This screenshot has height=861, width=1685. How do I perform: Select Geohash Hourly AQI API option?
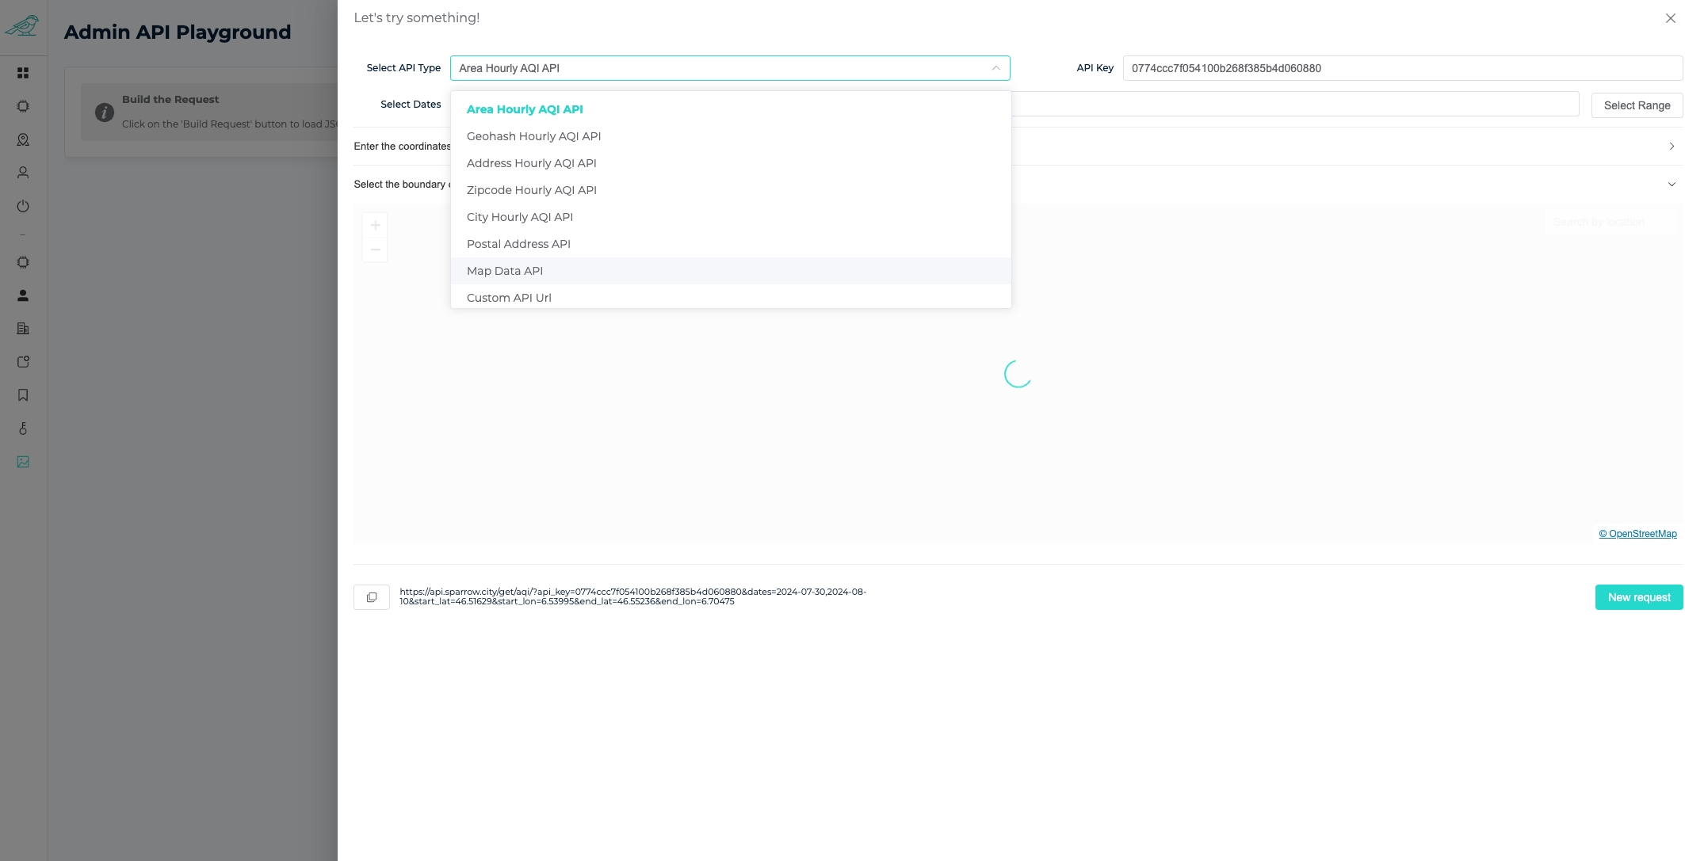coord(533,136)
